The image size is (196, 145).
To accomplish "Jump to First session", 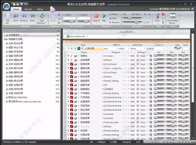I will coord(15,17).
